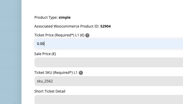This screenshot has height=104, width=183.
Task: Click the 0.00 value in Ticket Price
Action: coord(40,44)
